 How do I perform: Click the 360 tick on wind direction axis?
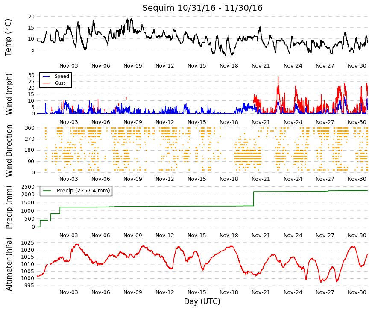[29, 128]
